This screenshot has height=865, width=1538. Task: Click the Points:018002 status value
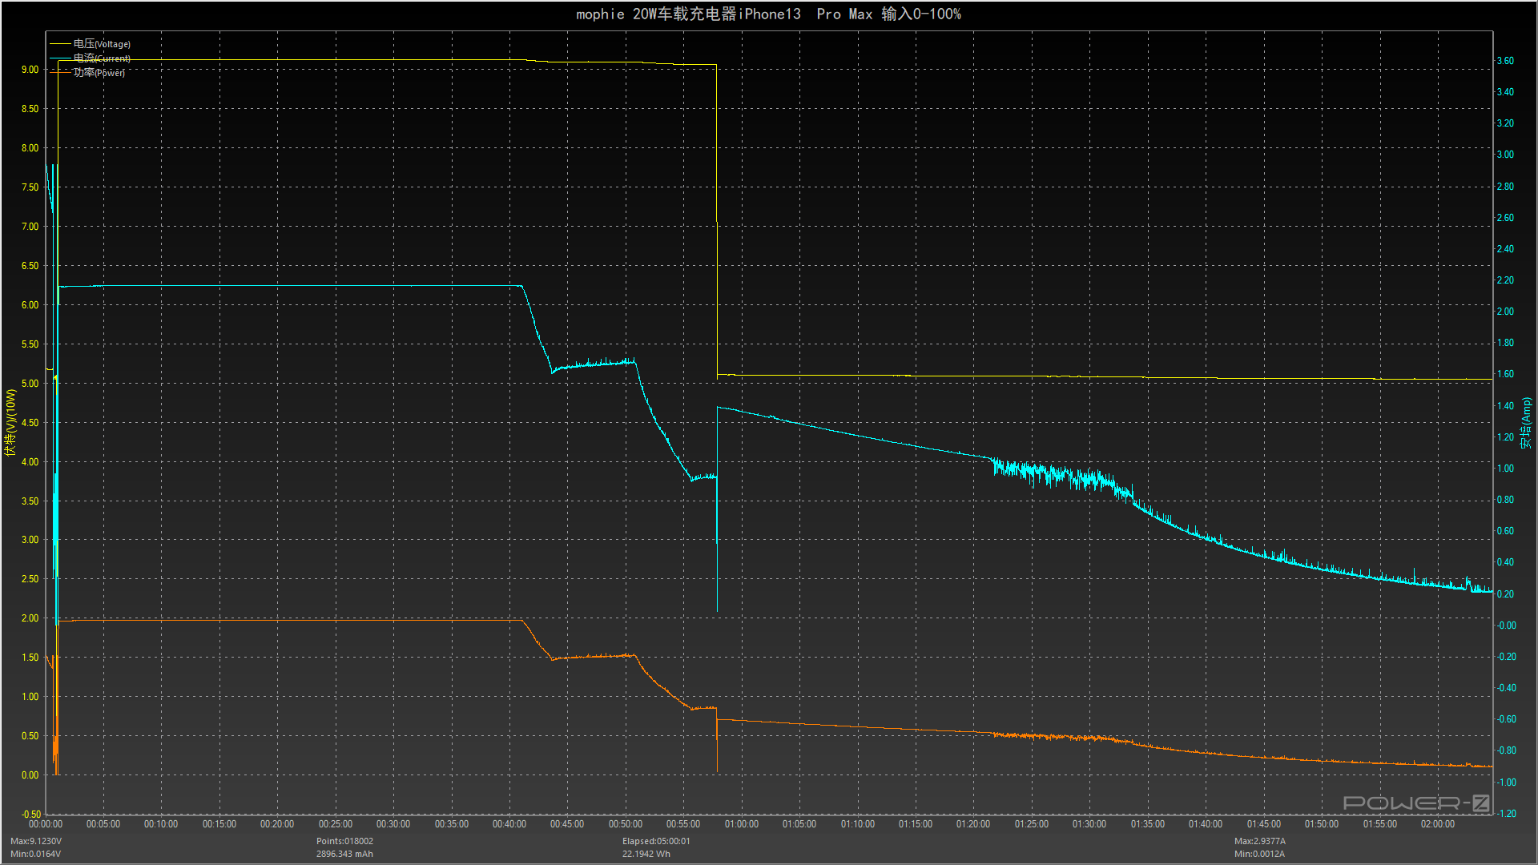pyautogui.click(x=344, y=841)
